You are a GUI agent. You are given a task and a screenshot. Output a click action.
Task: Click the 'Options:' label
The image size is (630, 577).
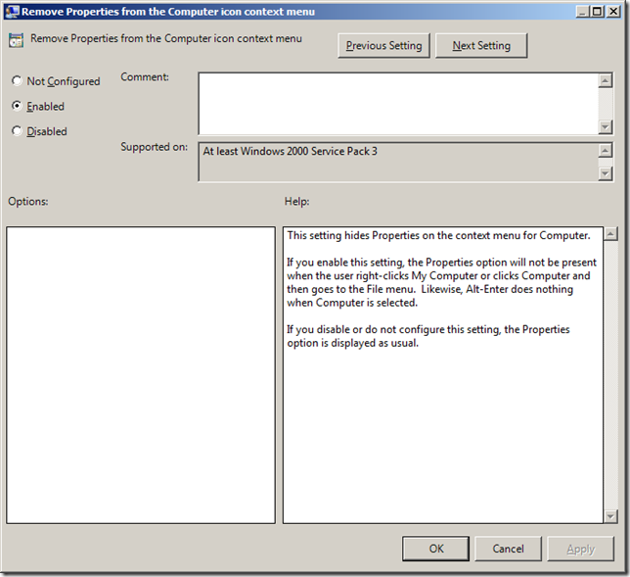28,201
